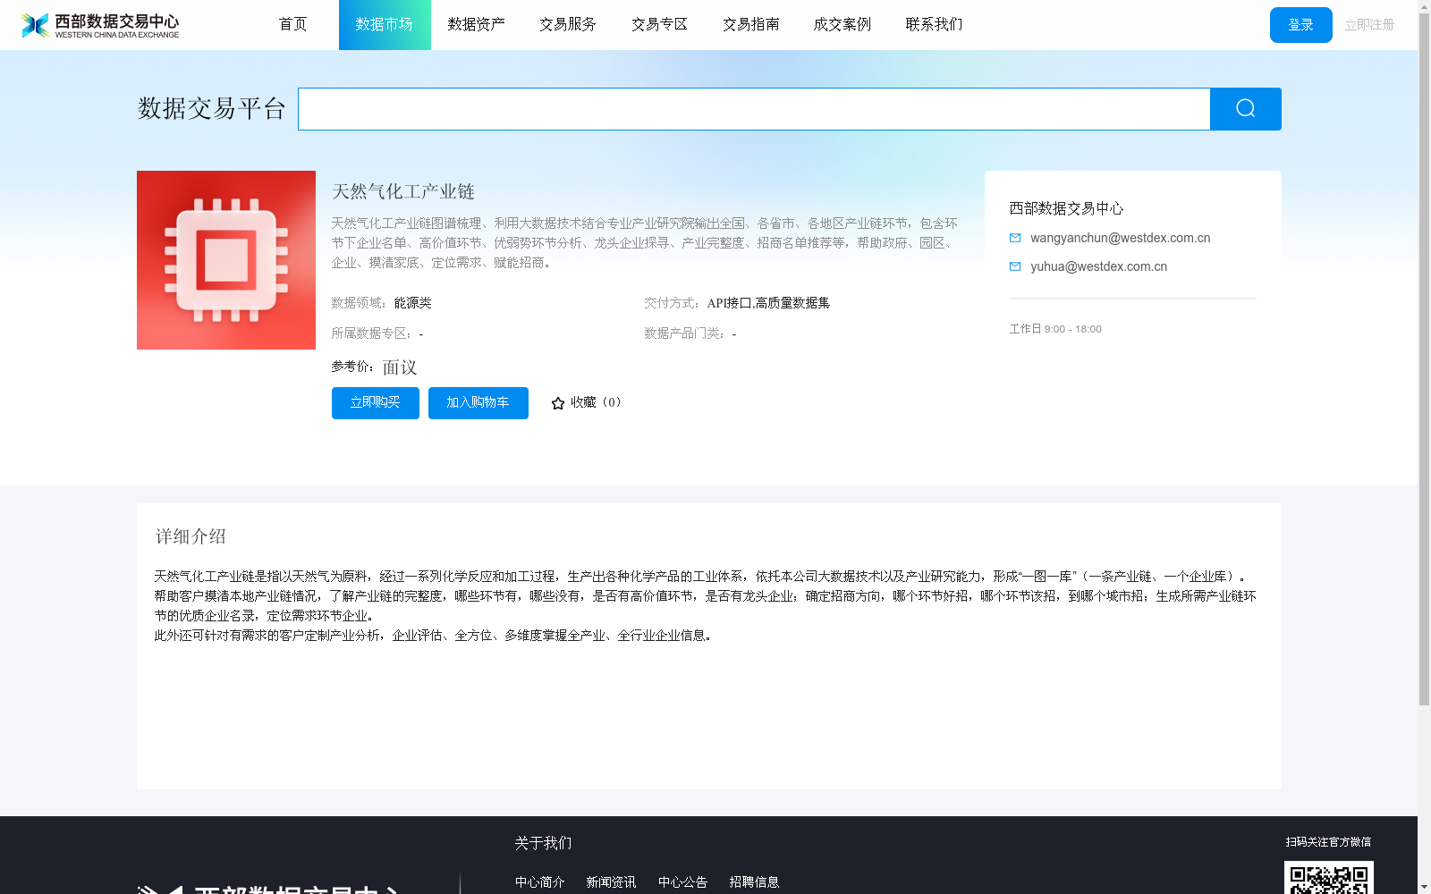
Task: Click the 详细介绍 section heading
Action: tap(191, 536)
